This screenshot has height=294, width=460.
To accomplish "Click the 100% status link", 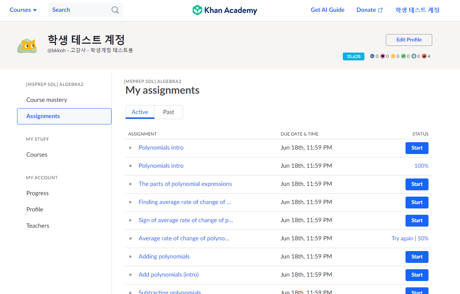I will [421, 166].
